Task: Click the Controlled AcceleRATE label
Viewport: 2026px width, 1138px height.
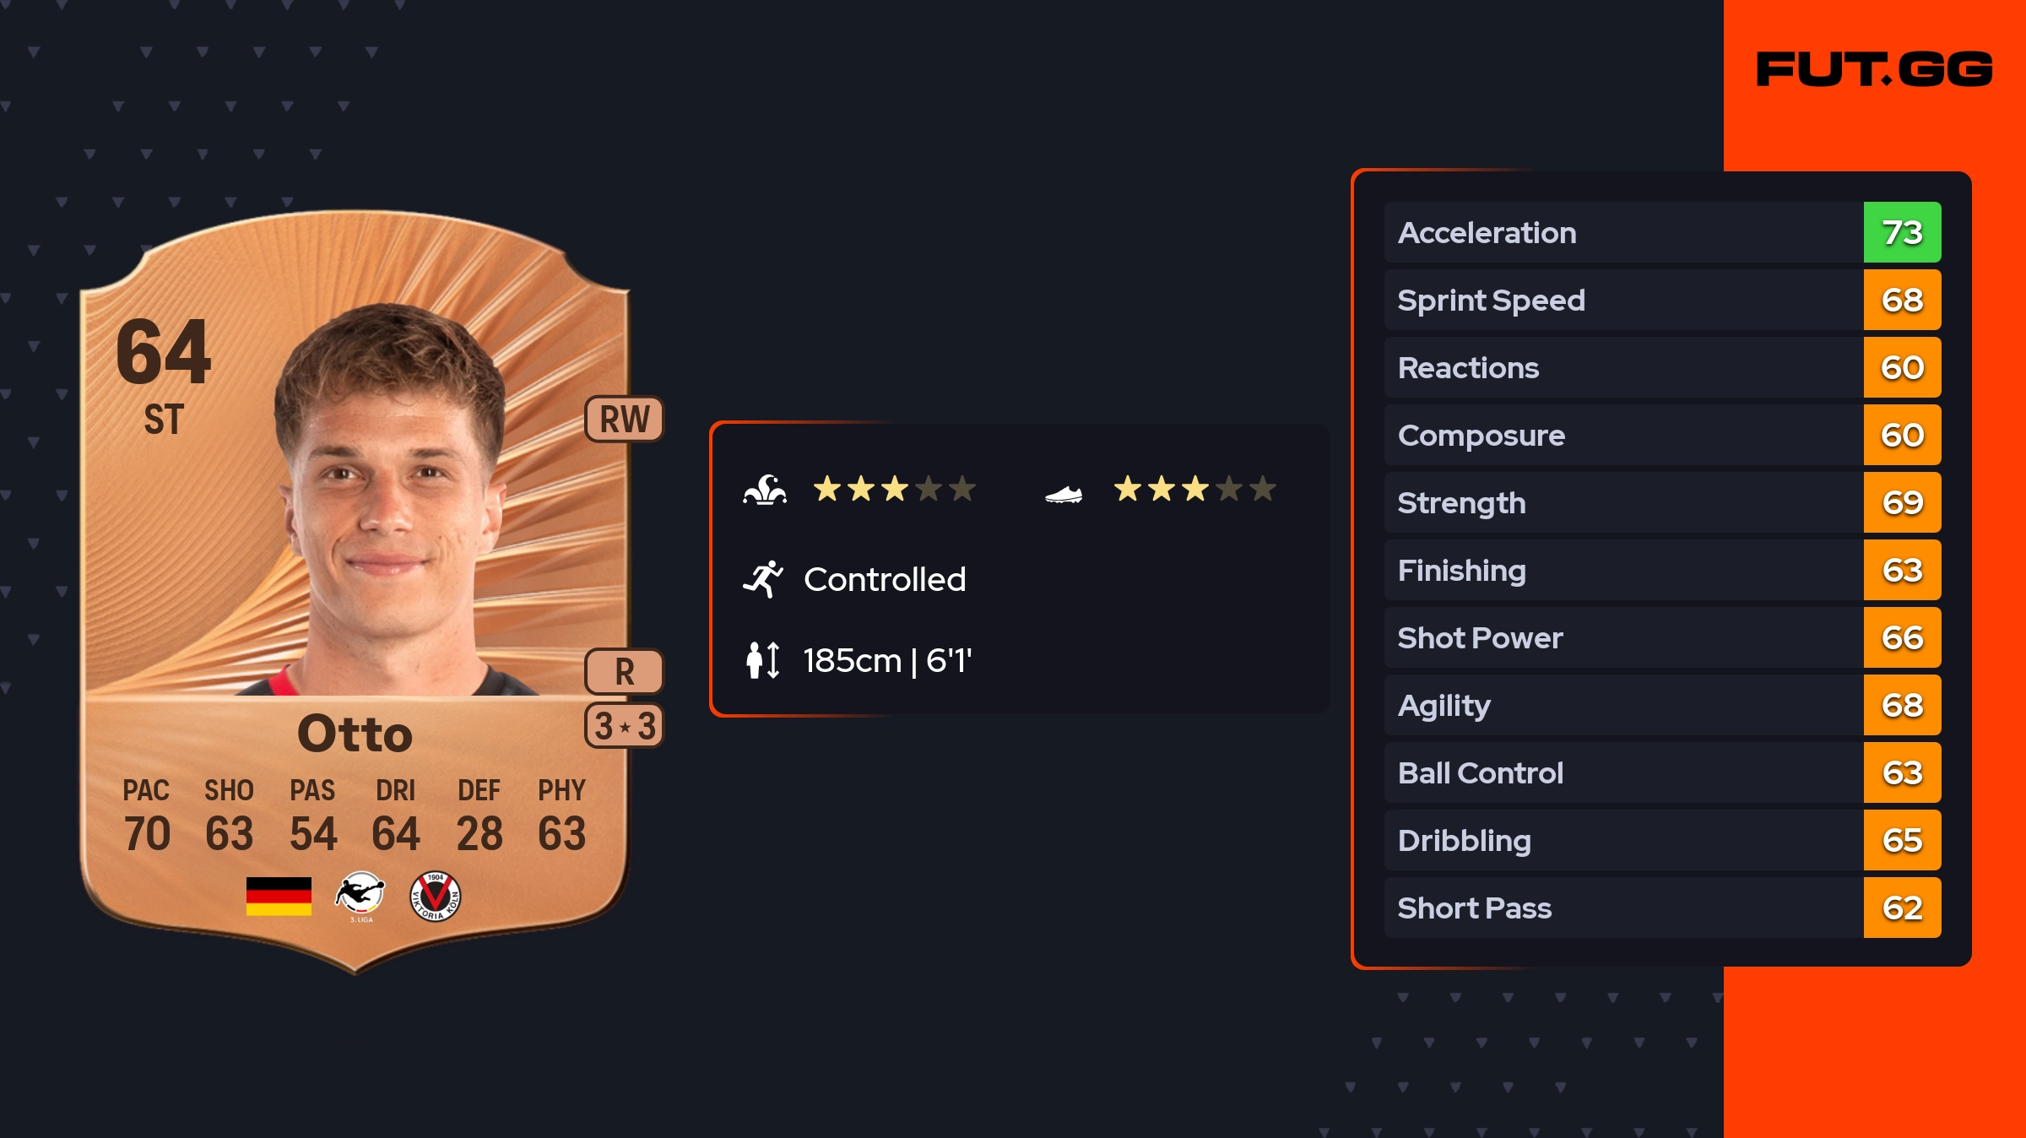Action: pos(885,579)
